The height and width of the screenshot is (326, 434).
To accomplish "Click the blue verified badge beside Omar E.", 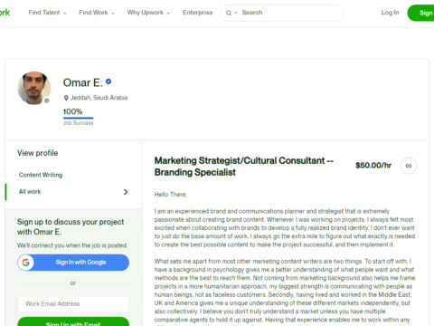I will [x=108, y=81].
